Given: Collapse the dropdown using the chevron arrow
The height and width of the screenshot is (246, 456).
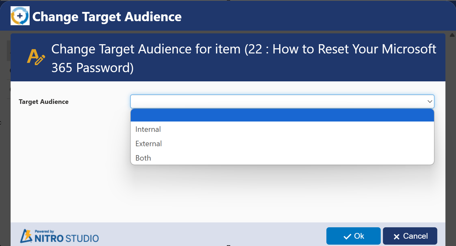Looking at the screenshot, I should pos(430,101).
